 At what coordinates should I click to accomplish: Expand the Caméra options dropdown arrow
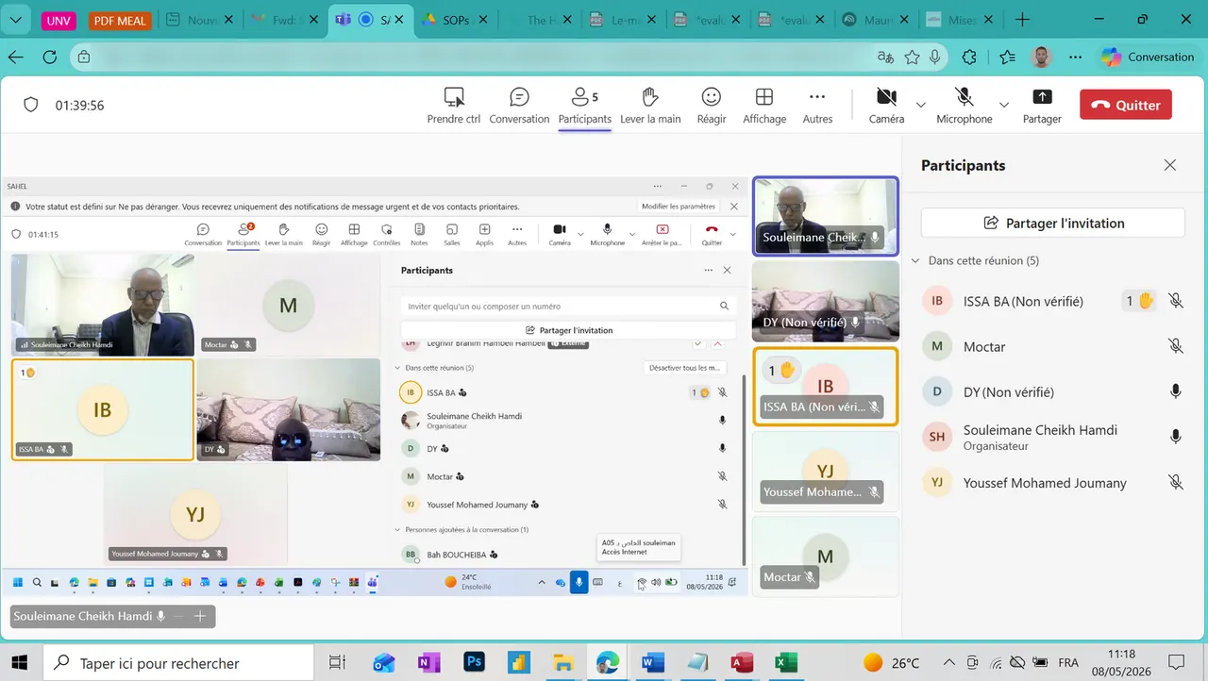pyautogui.click(x=921, y=105)
